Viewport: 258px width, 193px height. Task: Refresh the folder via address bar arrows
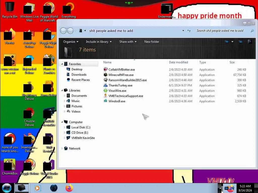pos(189,31)
